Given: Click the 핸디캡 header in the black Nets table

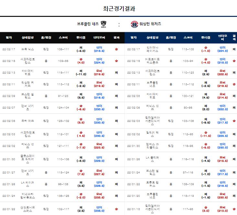Looking at the screenshot, I should coord(81,38).
